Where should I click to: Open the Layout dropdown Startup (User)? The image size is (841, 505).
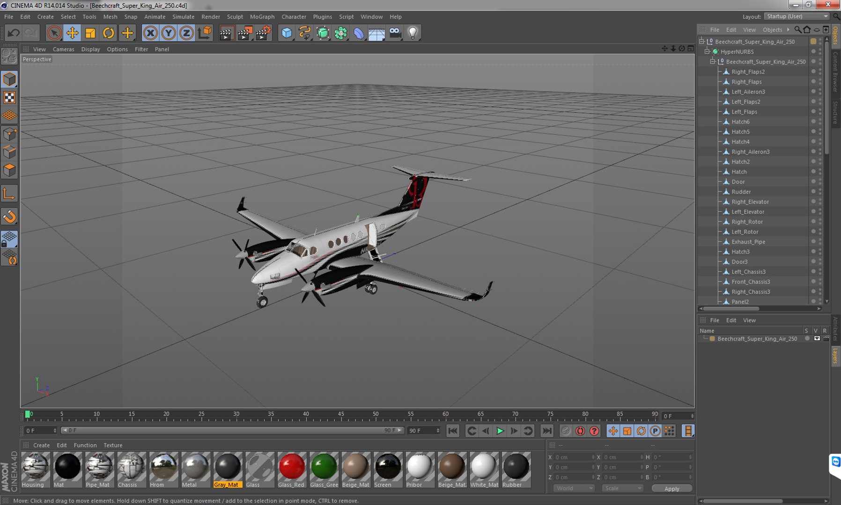(x=797, y=16)
